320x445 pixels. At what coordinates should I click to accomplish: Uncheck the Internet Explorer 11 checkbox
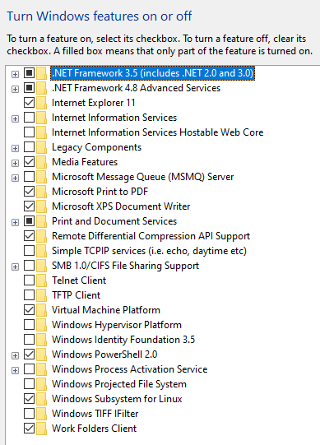[x=29, y=103]
